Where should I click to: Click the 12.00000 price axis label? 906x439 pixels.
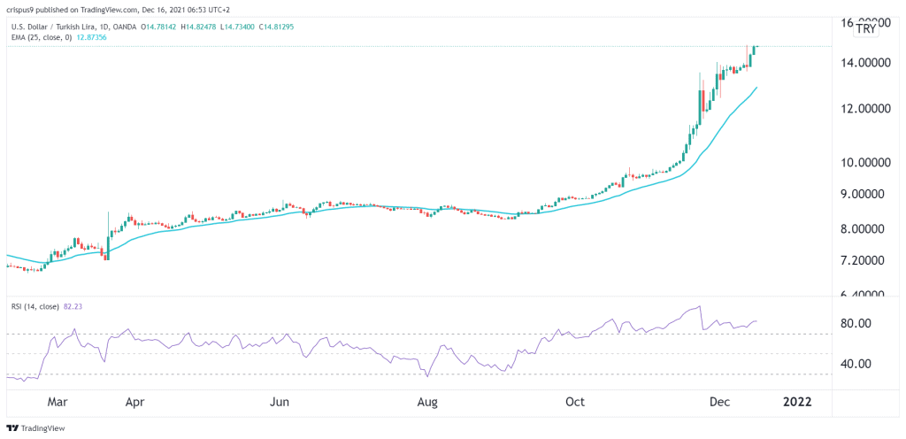868,109
